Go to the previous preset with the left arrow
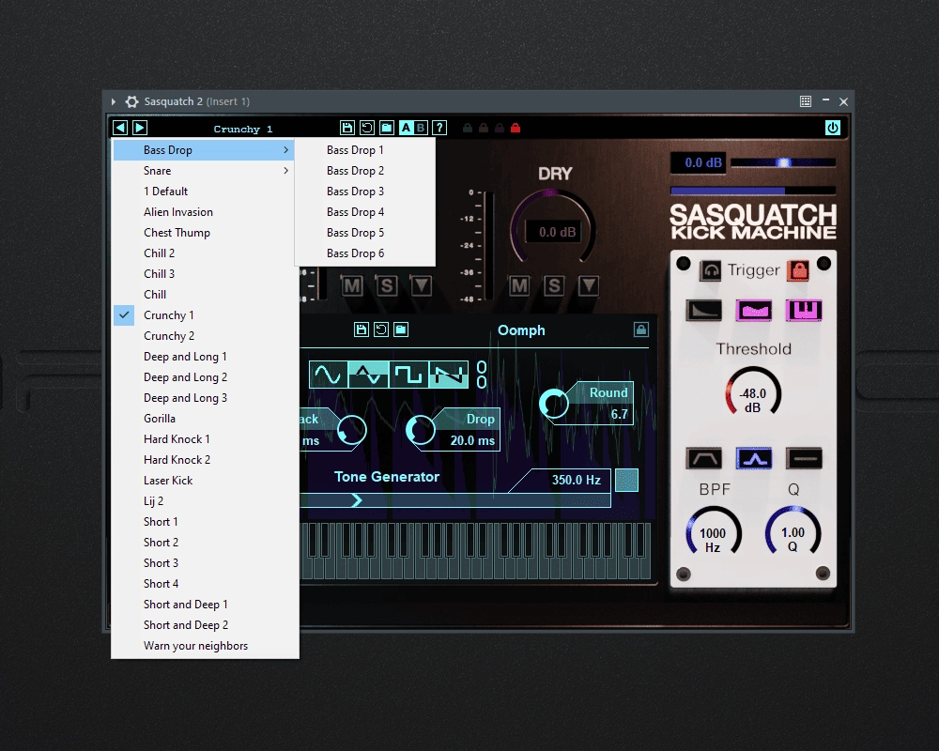Screen dimensions: 939x751 coord(120,128)
